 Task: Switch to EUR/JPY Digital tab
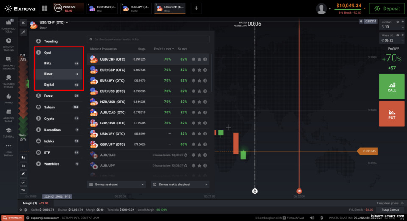tap(136, 8)
